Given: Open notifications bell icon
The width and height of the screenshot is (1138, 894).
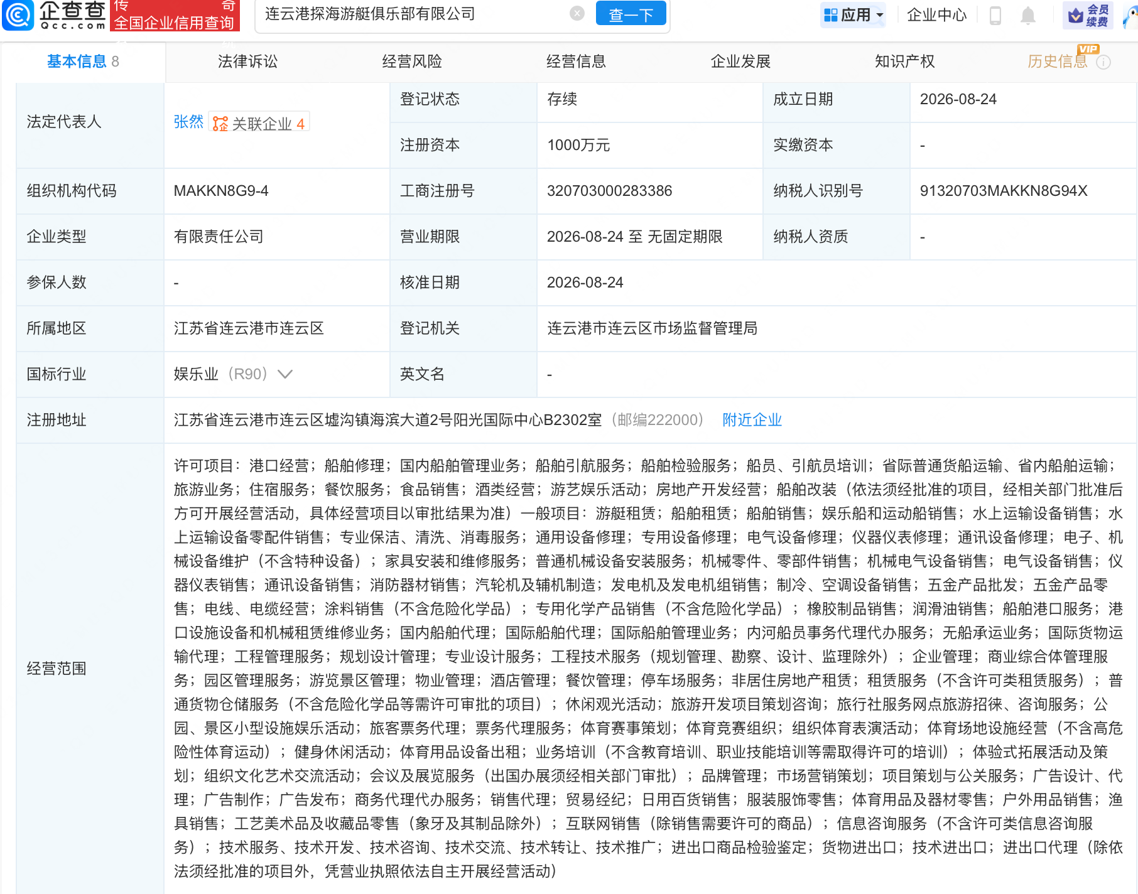Looking at the screenshot, I should [x=1028, y=15].
